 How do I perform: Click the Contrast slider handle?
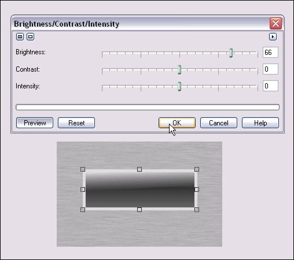click(179, 69)
